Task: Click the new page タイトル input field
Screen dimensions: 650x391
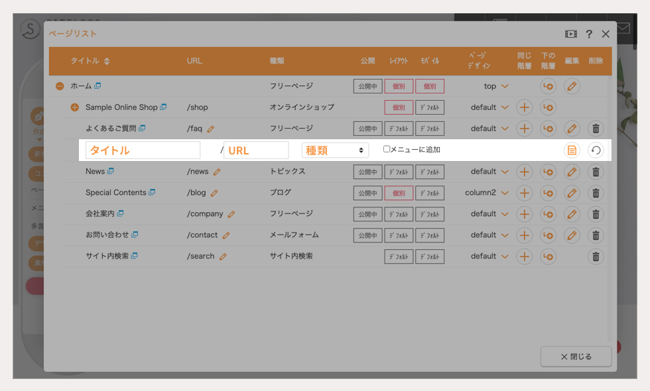Action: point(143,150)
